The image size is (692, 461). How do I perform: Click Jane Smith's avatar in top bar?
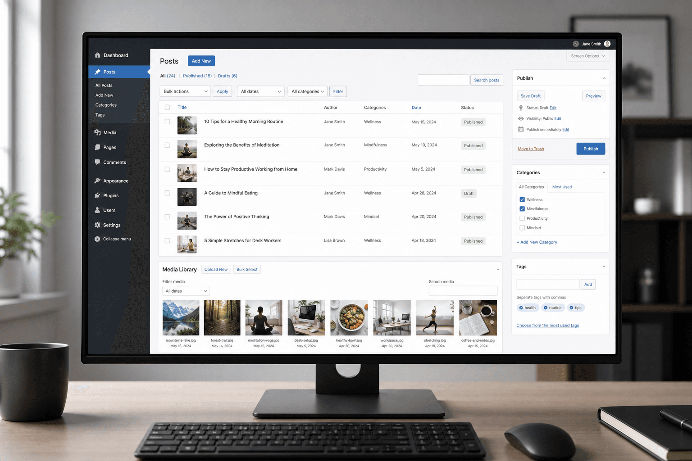[x=607, y=44]
